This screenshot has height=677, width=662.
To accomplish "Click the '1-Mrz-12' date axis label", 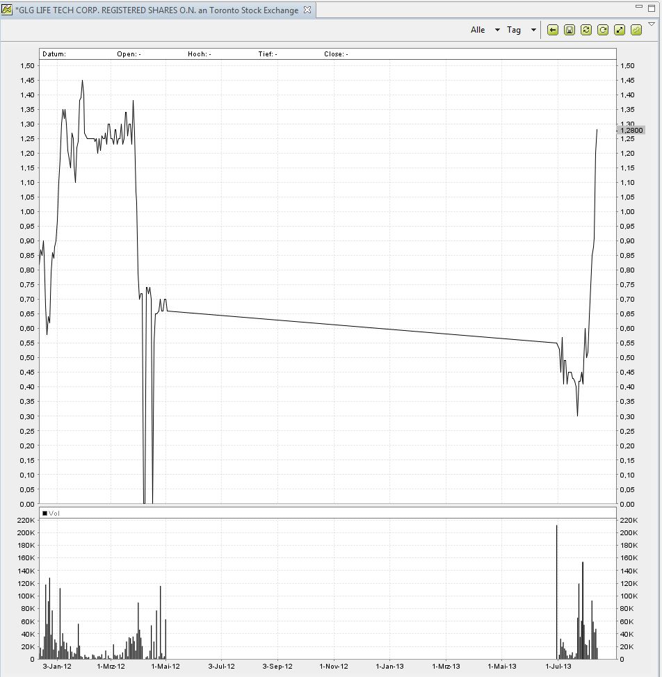I will click(111, 666).
